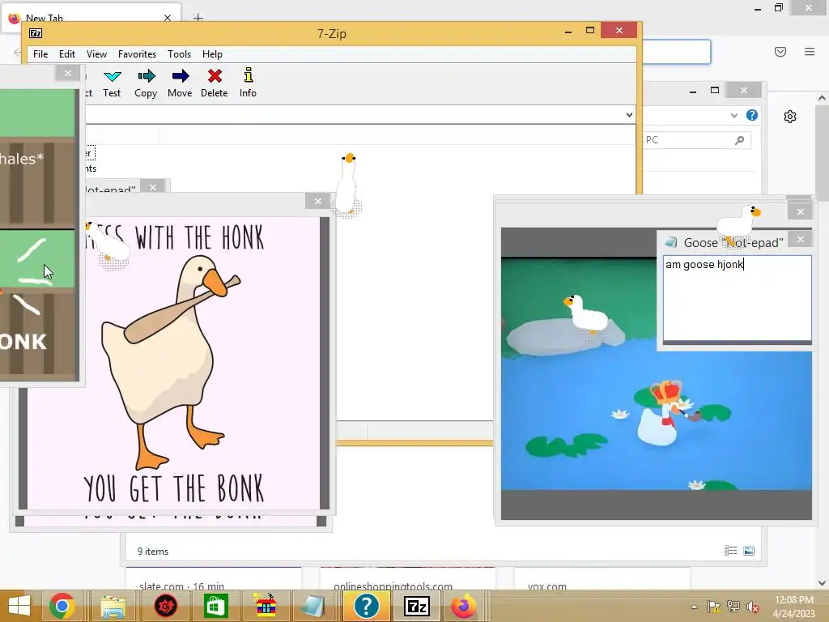Click the muted volume tray icon
Image resolution: width=829 pixels, height=622 pixels.
752,607
